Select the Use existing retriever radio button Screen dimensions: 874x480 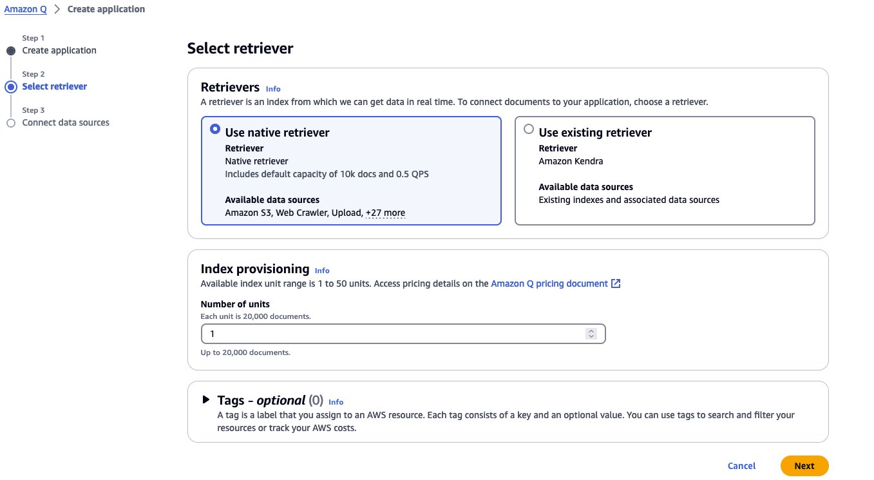[529, 129]
